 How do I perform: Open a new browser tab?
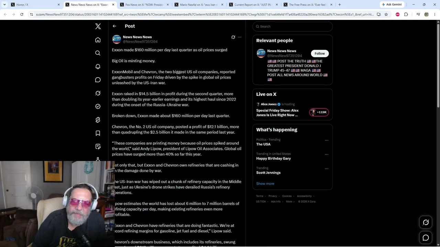coord(340,5)
